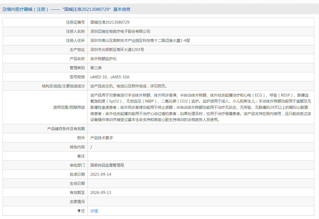Click management category value 第三类
The width and height of the screenshot is (319, 219).
[96, 68]
